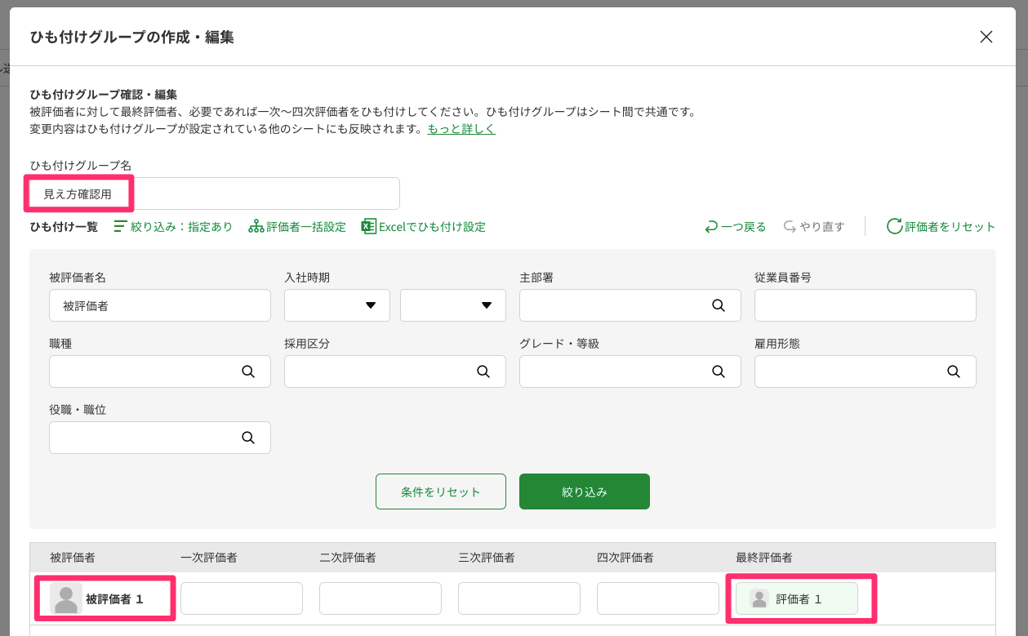This screenshot has width=1028, height=636.
Task: Open the 絞り込み filter toggle icon
Action: click(120, 226)
